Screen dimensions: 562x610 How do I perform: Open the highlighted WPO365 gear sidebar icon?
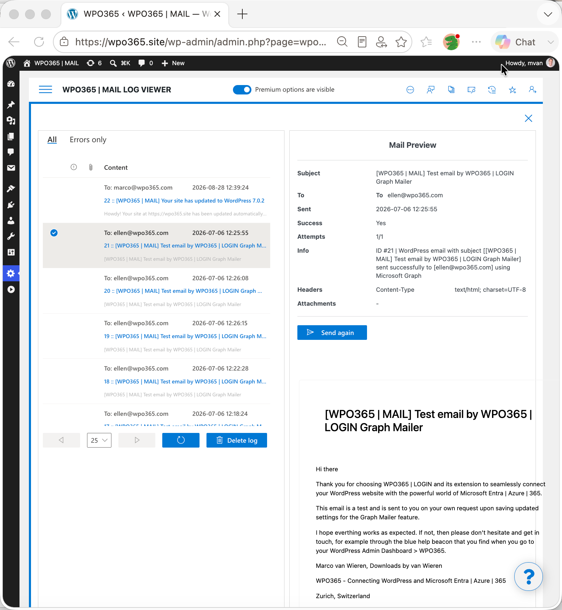tap(11, 274)
